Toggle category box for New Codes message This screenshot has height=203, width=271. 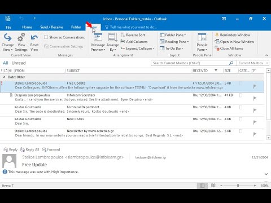pyautogui.click(x=241, y=120)
